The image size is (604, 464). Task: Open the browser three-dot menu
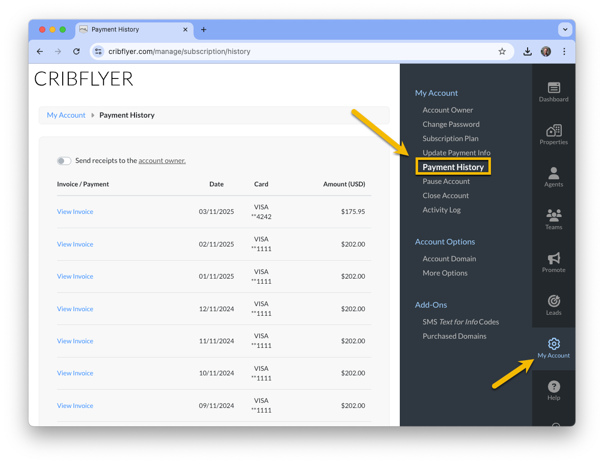tap(564, 51)
